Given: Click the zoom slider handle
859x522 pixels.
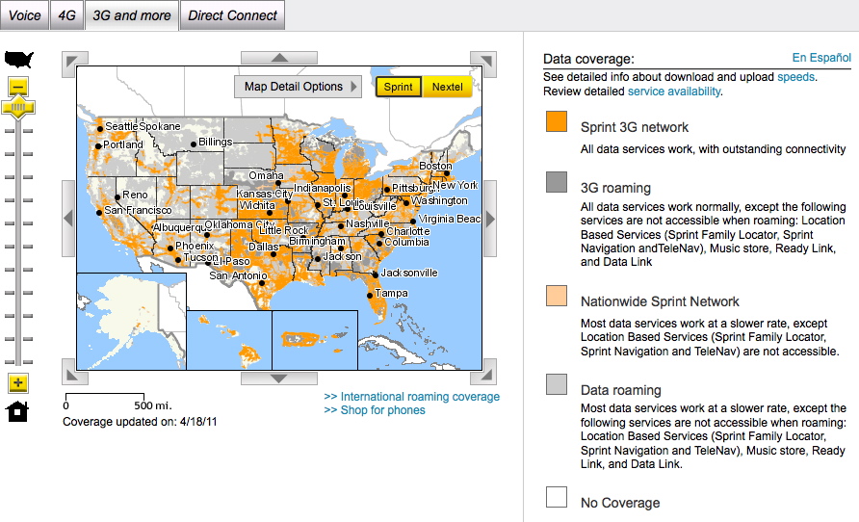Looking at the screenshot, I should tap(18, 107).
